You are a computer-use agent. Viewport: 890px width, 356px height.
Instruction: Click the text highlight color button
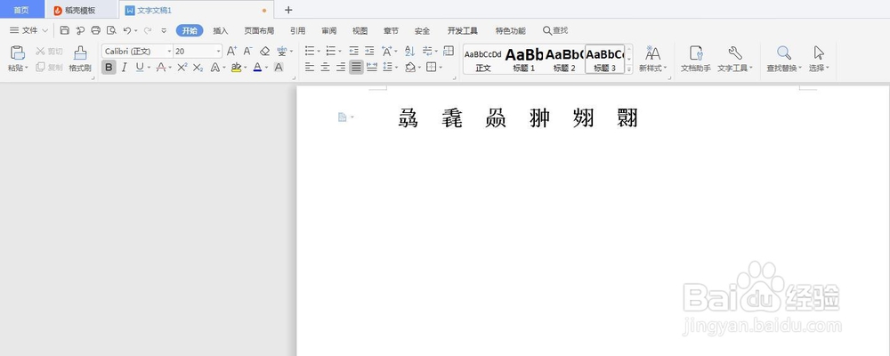point(236,67)
